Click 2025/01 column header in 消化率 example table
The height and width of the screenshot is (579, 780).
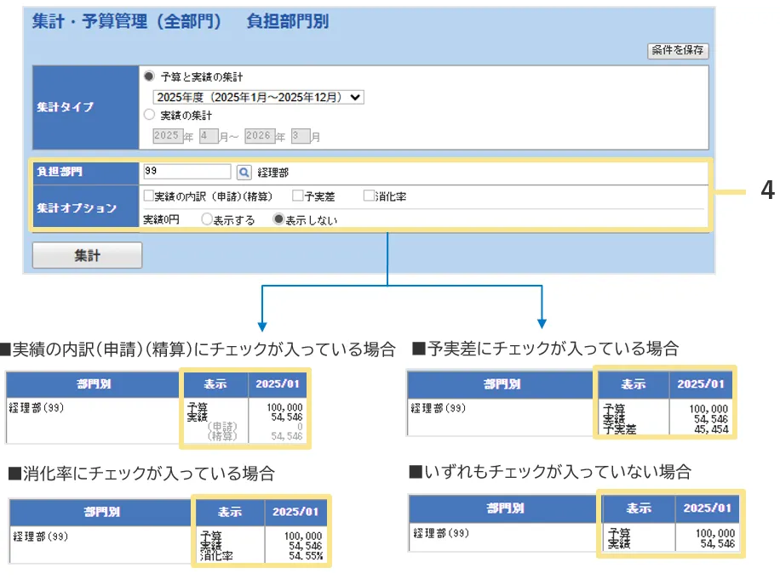coord(295,512)
